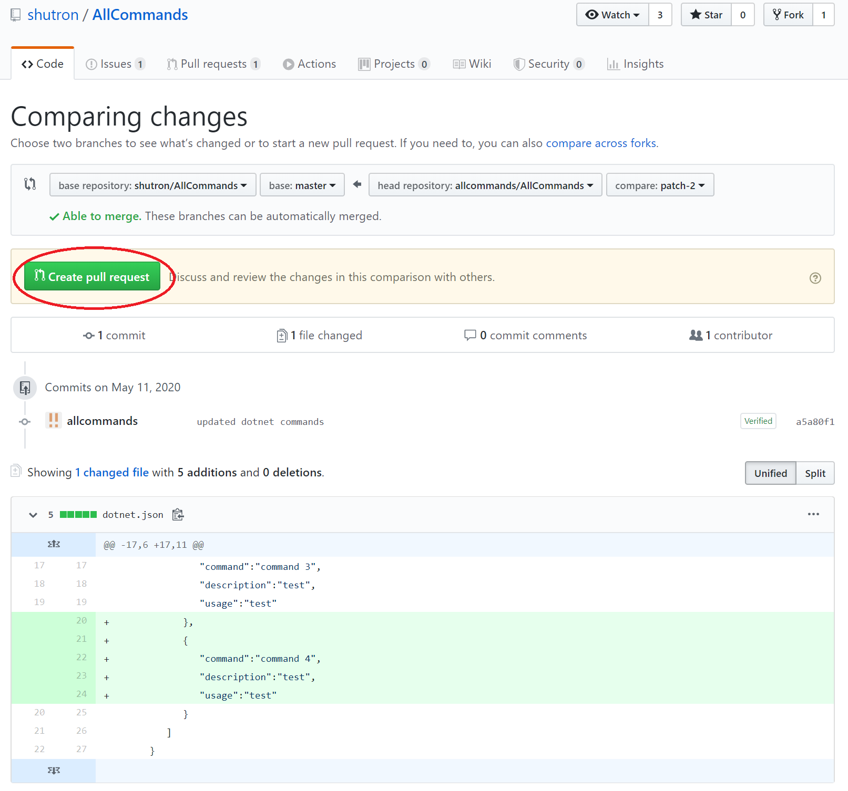Click the repository book icon beside shutron
This screenshot has height=791, width=848.
pyautogui.click(x=16, y=15)
